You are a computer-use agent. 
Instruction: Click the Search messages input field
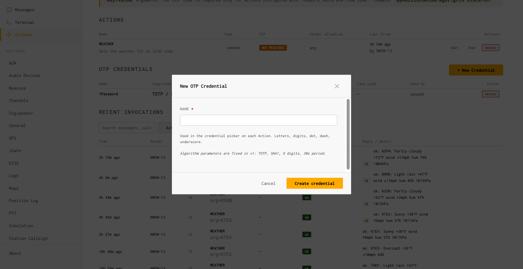click(x=127, y=128)
